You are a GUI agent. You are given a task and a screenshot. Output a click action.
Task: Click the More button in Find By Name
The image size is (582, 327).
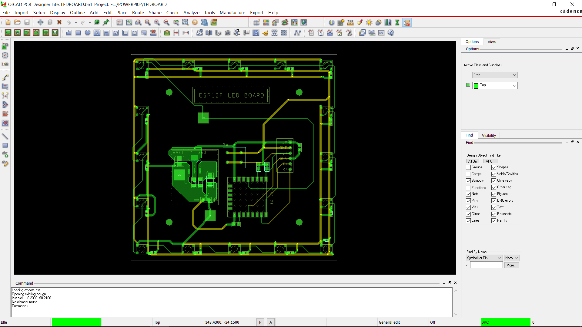point(511,265)
